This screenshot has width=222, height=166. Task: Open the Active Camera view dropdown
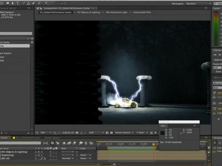tap(124, 133)
